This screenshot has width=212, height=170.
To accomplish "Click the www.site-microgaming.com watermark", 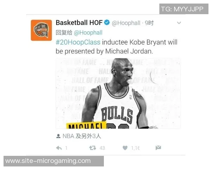I will pyautogui.click(x=54, y=161).
